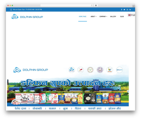Image resolution: width=141 pixels, height=119 pixels.
Task: Open the Company menu
Action: (103, 17)
